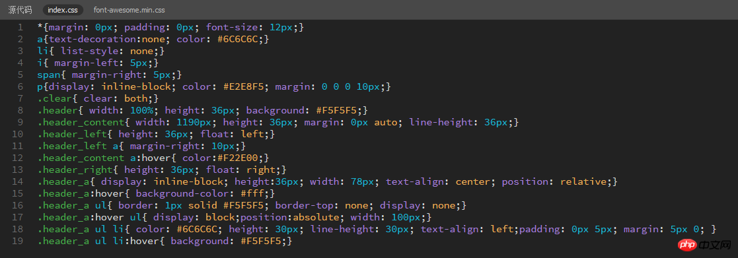Place cursor on the li list-style rule

pyautogui.click(x=100, y=51)
